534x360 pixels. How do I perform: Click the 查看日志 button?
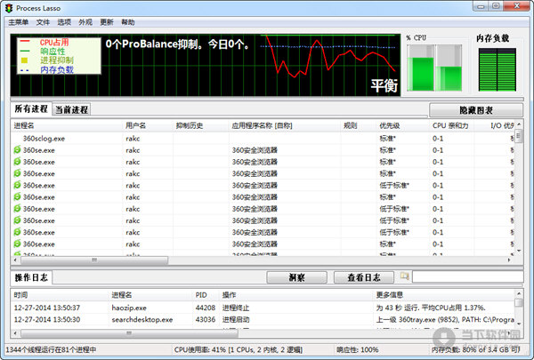(x=364, y=277)
